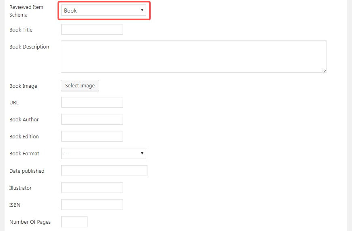Click the "Book Format" label text
This screenshot has width=352, height=231.
(x=24, y=154)
